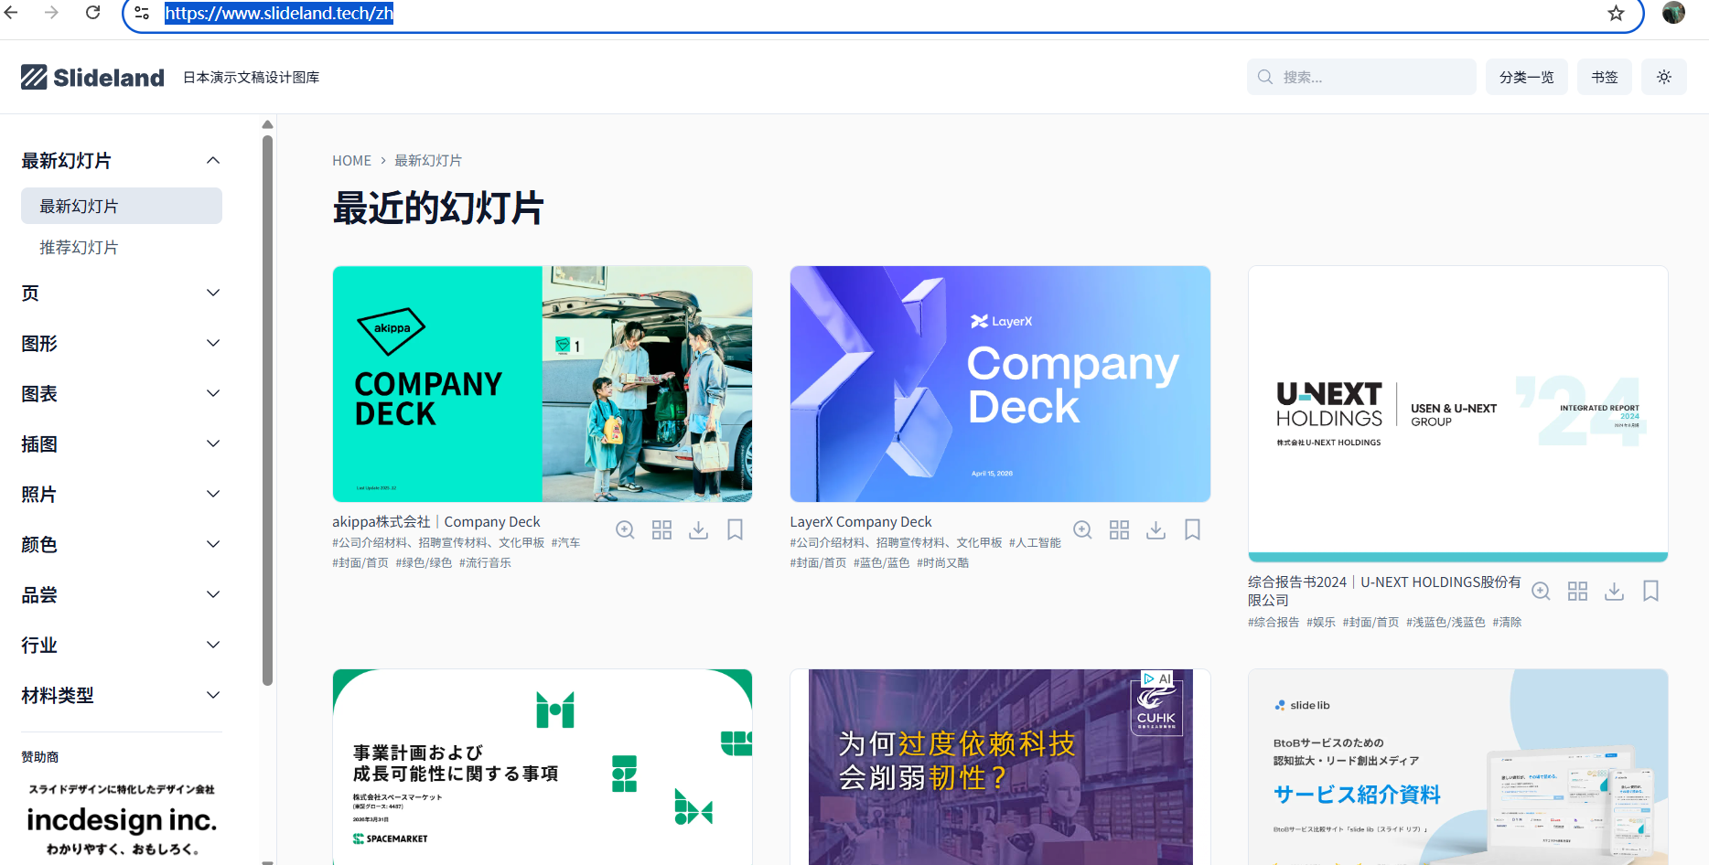Click the sidebar vertical scrollbar
Image resolution: width=1709 pixels, height=865 pixels.
[267, 410]
